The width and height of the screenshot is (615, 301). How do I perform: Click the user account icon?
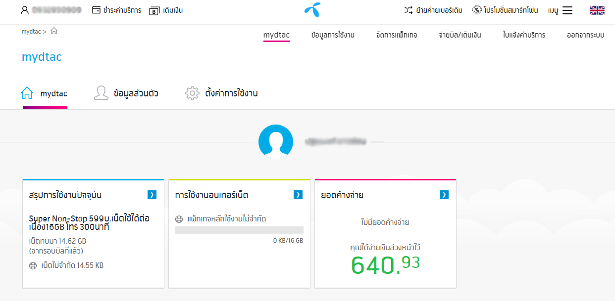point(25,10)
